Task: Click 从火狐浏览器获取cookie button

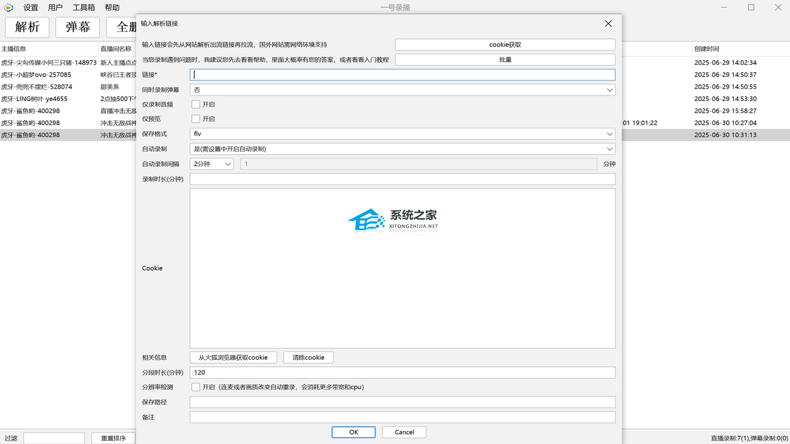Action: click(x=233, y=358)
